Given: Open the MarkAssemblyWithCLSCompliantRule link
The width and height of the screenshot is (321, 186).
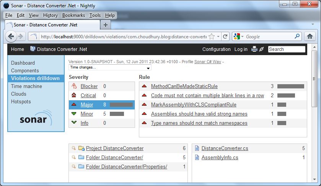Looking at the screenshot, I should [x=194, y=105].
